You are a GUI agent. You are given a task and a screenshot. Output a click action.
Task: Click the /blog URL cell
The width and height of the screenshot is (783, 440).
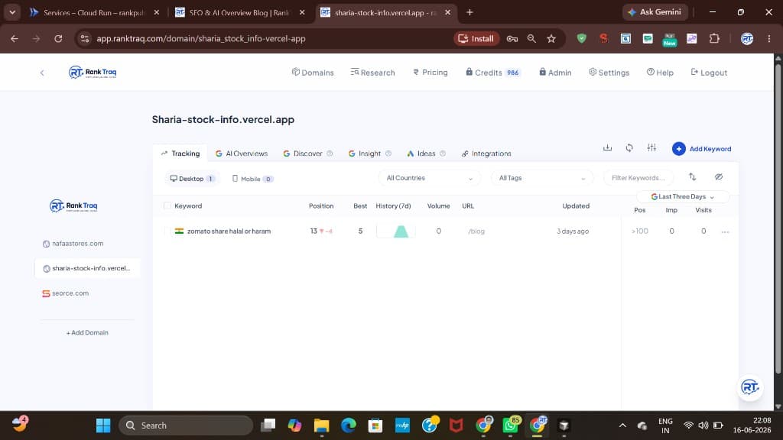(476, 231)
